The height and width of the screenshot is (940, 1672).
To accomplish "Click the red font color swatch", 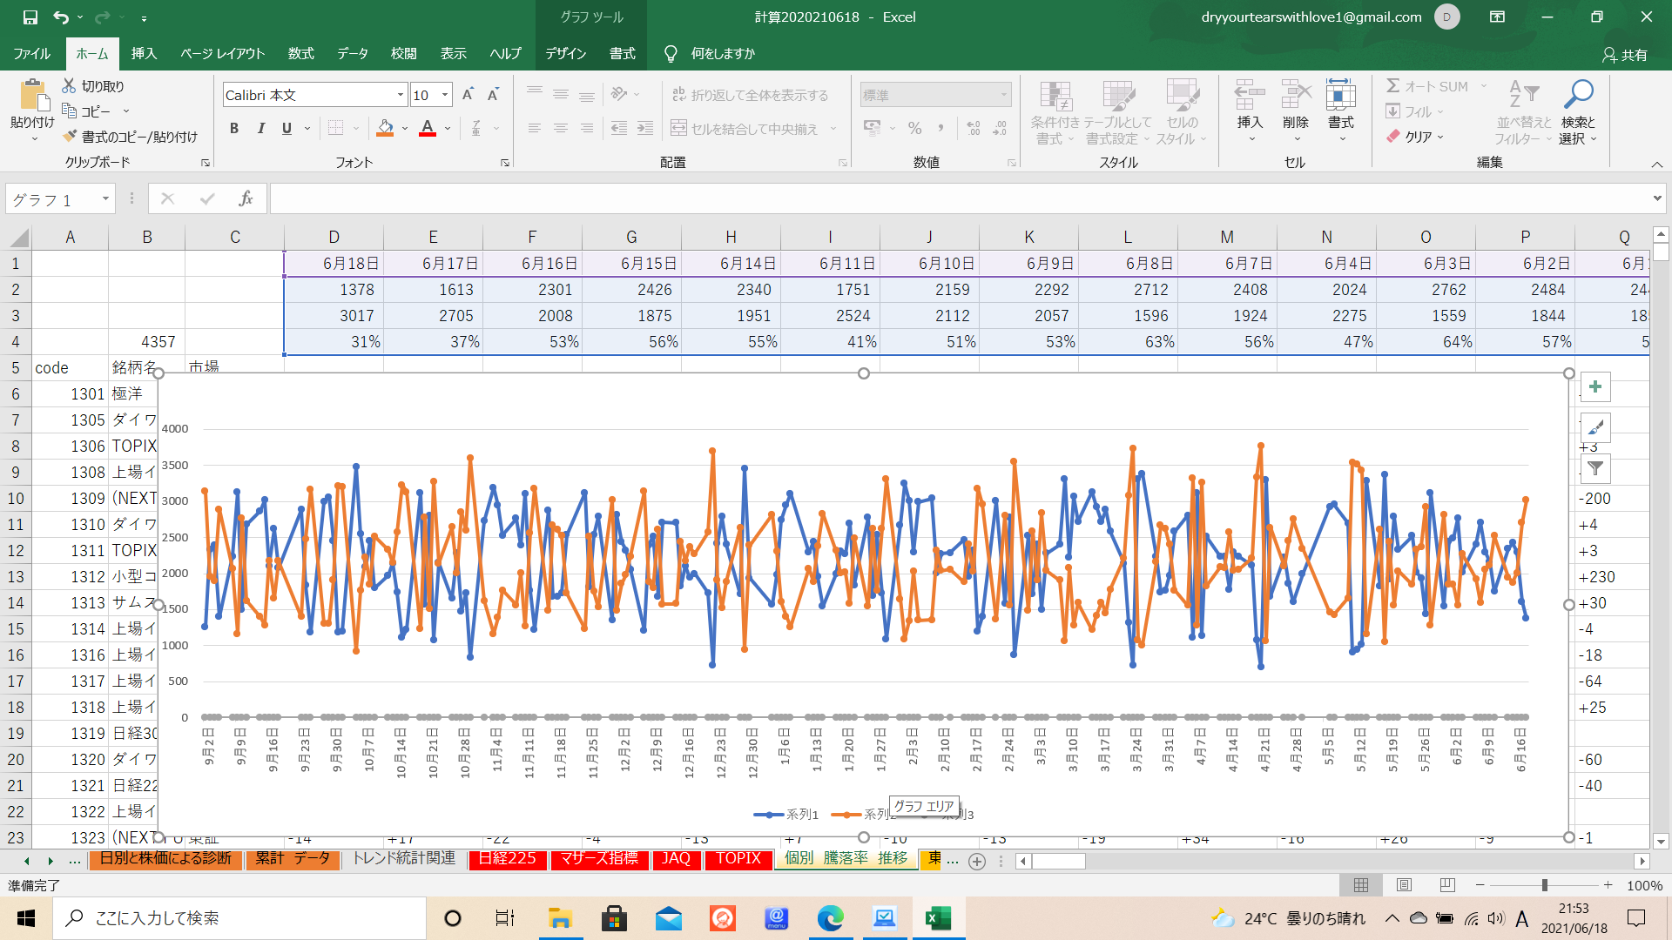I will pyautogui.click(x=428, y=129).
